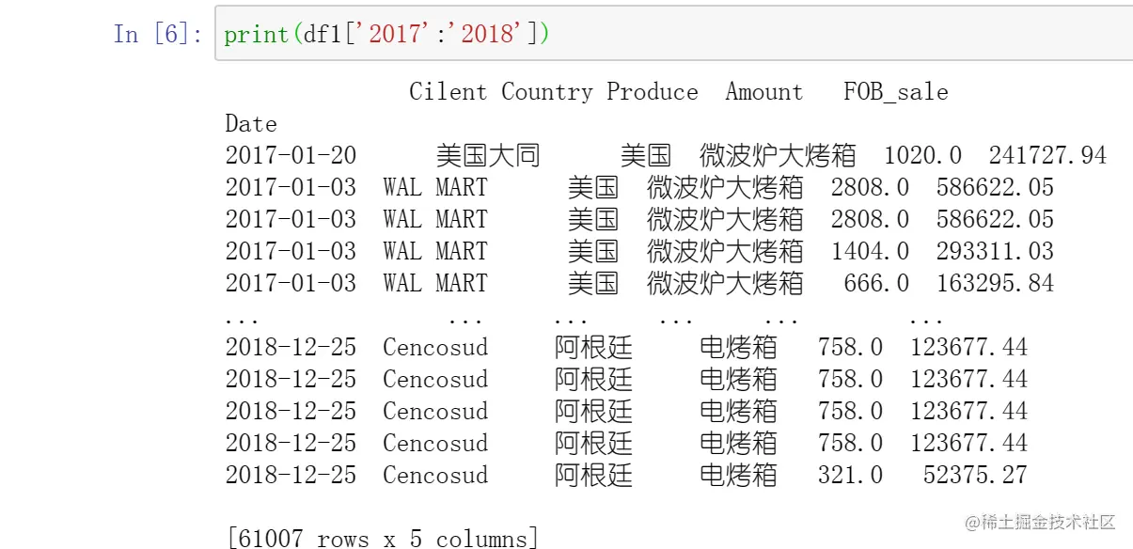
Task: Click WAL MART in the 1404.0 row
Action: pyautogui.click(x=435, y=252)
